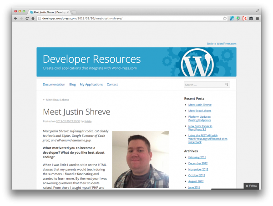Click the macOS yellow minimize button
The height and width of the screenshot is (206, 273).
pyautogui.click(x=20, y=11)
